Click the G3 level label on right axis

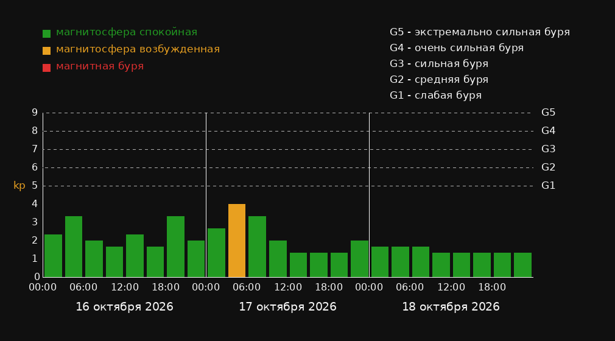pyautogui.click(x=548, y=149)
